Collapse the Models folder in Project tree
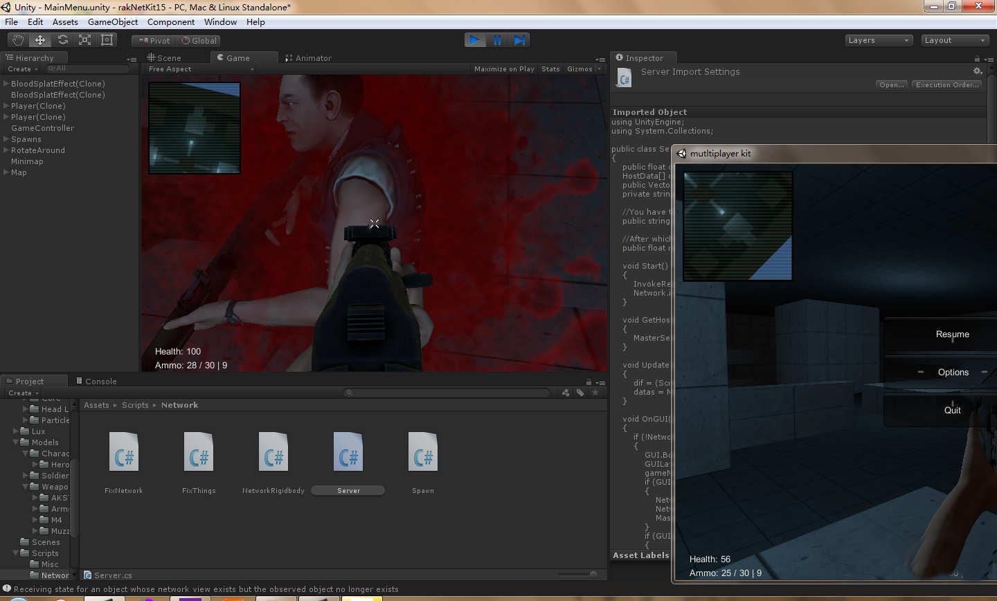This screenshot has width=997, height=601. coord(16,442)
